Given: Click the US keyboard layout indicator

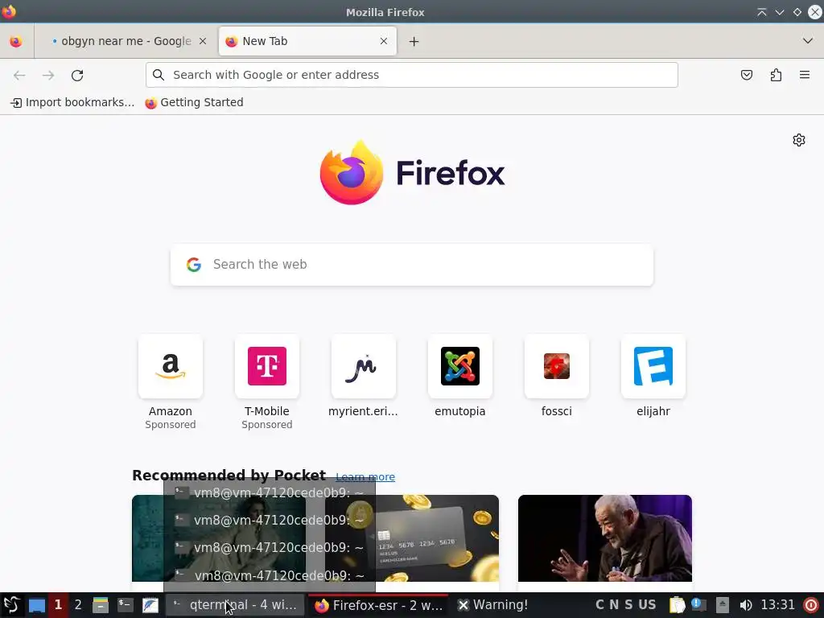Looking at the screenshot, I should (647, 605).
